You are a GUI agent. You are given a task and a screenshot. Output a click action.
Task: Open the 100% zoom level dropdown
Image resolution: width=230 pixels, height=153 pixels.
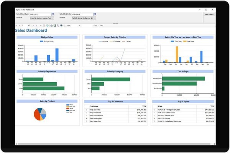73,26
